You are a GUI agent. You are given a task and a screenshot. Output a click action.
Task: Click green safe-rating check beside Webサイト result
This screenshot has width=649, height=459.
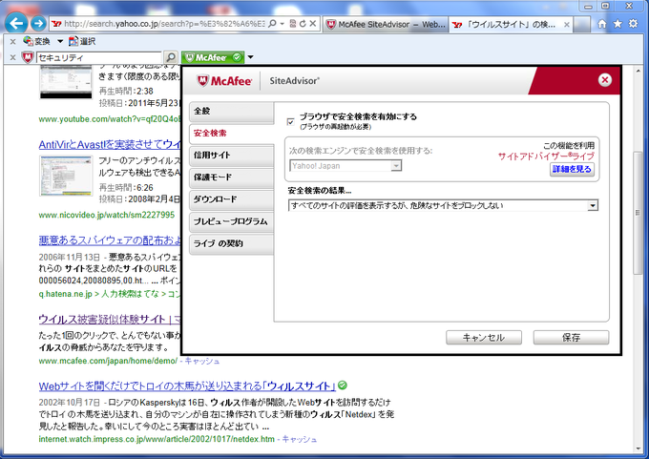[343, 386]
